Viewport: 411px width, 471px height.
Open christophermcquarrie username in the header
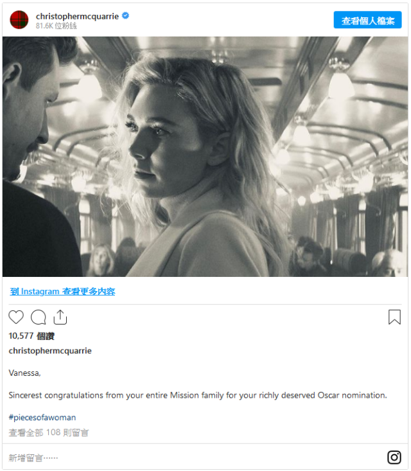pos(77,16)
